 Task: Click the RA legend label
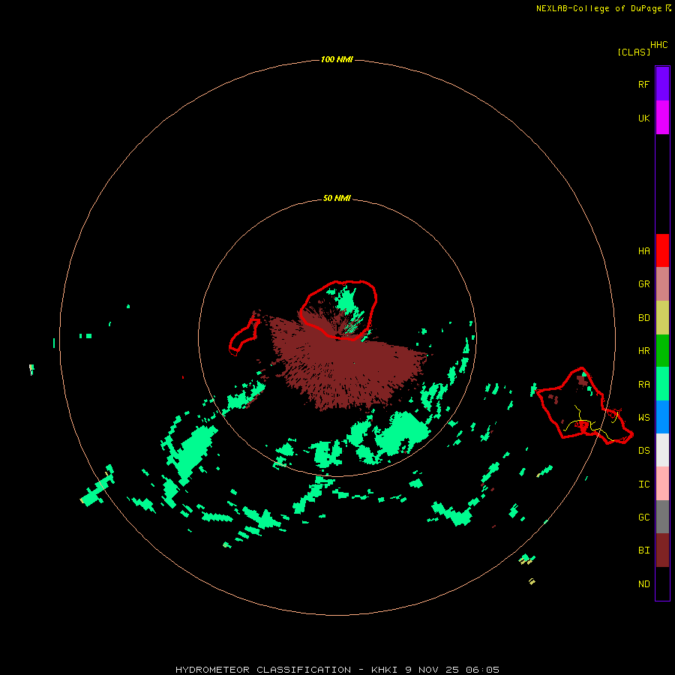tap(643, 385)
